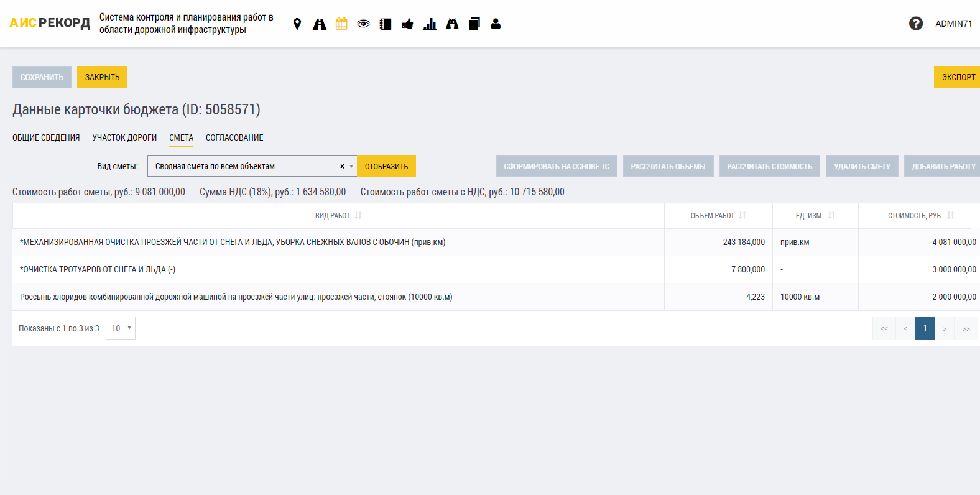Go to previous page with < button
The image size is (980, 495).
(x=905, y=328)
